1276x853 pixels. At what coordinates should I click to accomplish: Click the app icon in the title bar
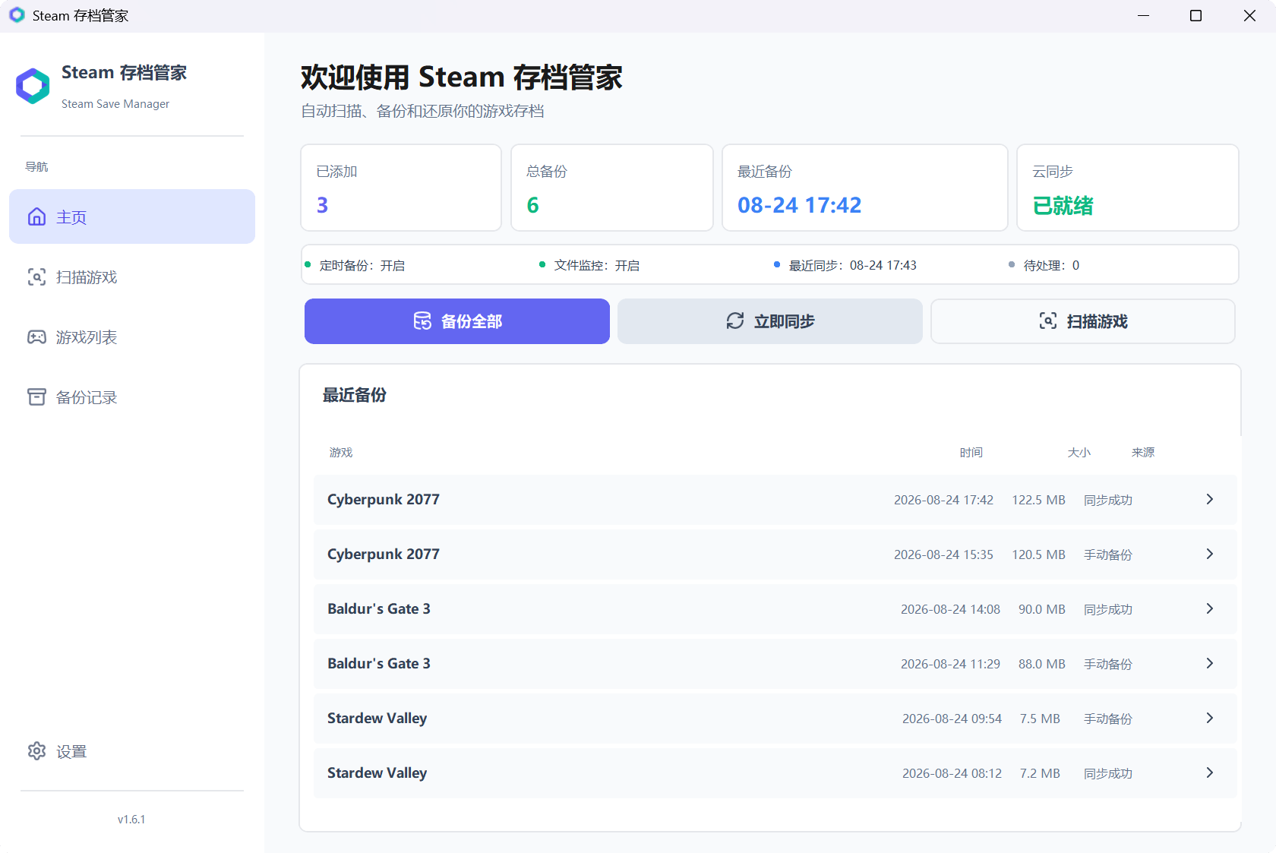pyautogui.click(x=17, y=15)
